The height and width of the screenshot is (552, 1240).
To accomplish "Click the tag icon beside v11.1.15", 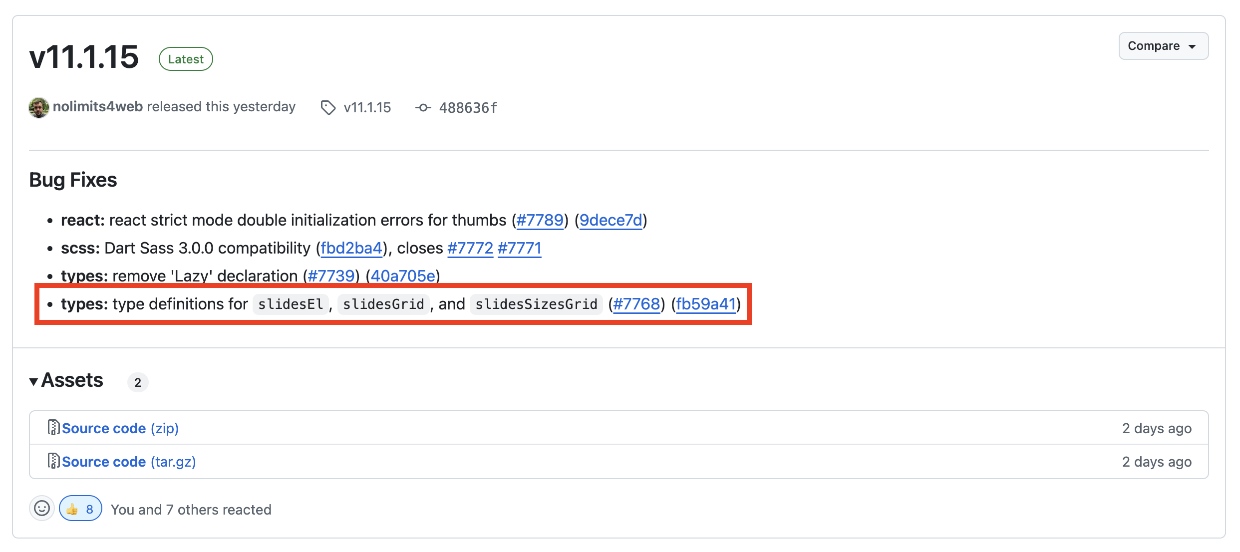I will (328, 108).
